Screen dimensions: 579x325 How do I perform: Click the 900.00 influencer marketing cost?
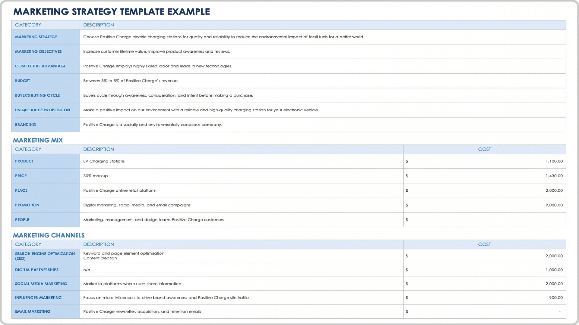point(556,298)
